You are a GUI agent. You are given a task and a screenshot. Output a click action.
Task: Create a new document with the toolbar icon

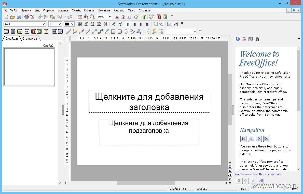tap(7, 17)
